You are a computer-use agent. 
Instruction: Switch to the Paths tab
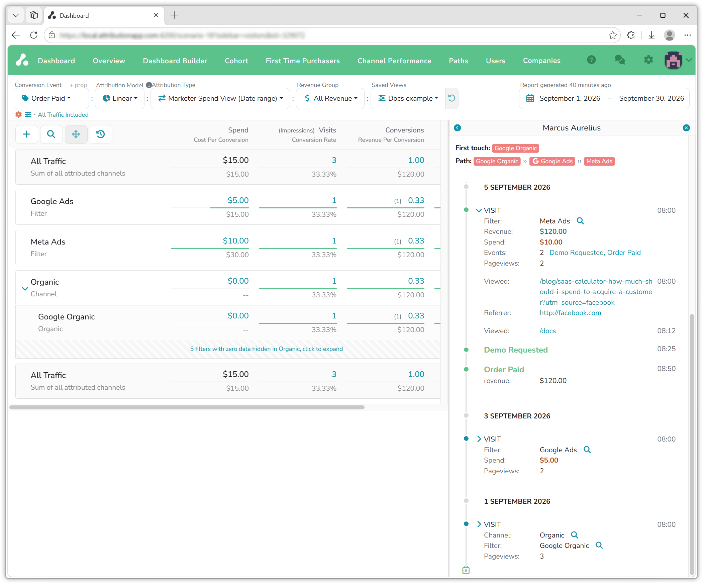coord(458,61)
